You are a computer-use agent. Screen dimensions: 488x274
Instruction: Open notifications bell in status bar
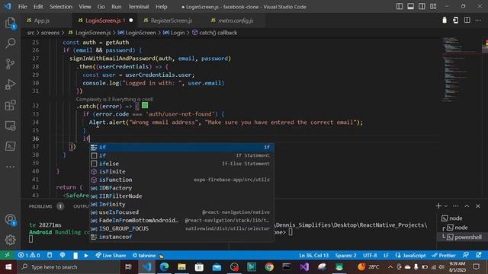479,255
